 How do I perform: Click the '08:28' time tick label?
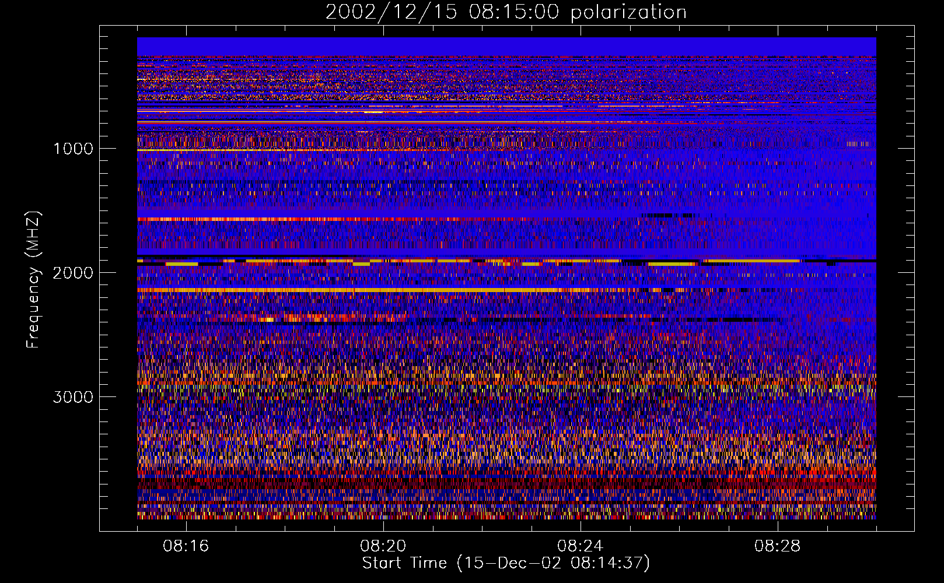778,546
